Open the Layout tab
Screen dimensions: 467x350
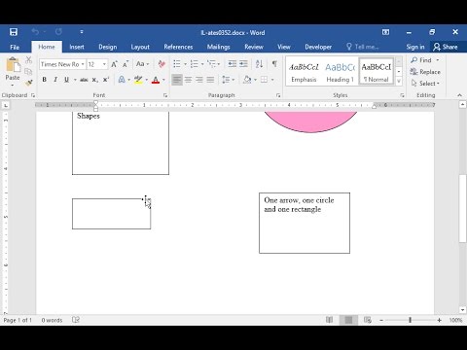point(140,47)
